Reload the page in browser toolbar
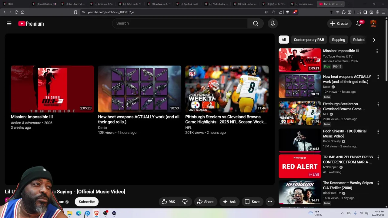 click(16, 12)
